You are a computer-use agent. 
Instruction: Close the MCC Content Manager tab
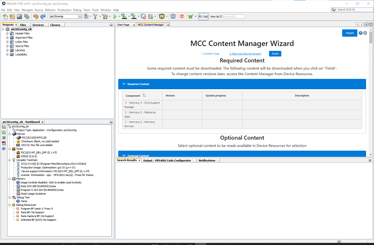[168, 25]
